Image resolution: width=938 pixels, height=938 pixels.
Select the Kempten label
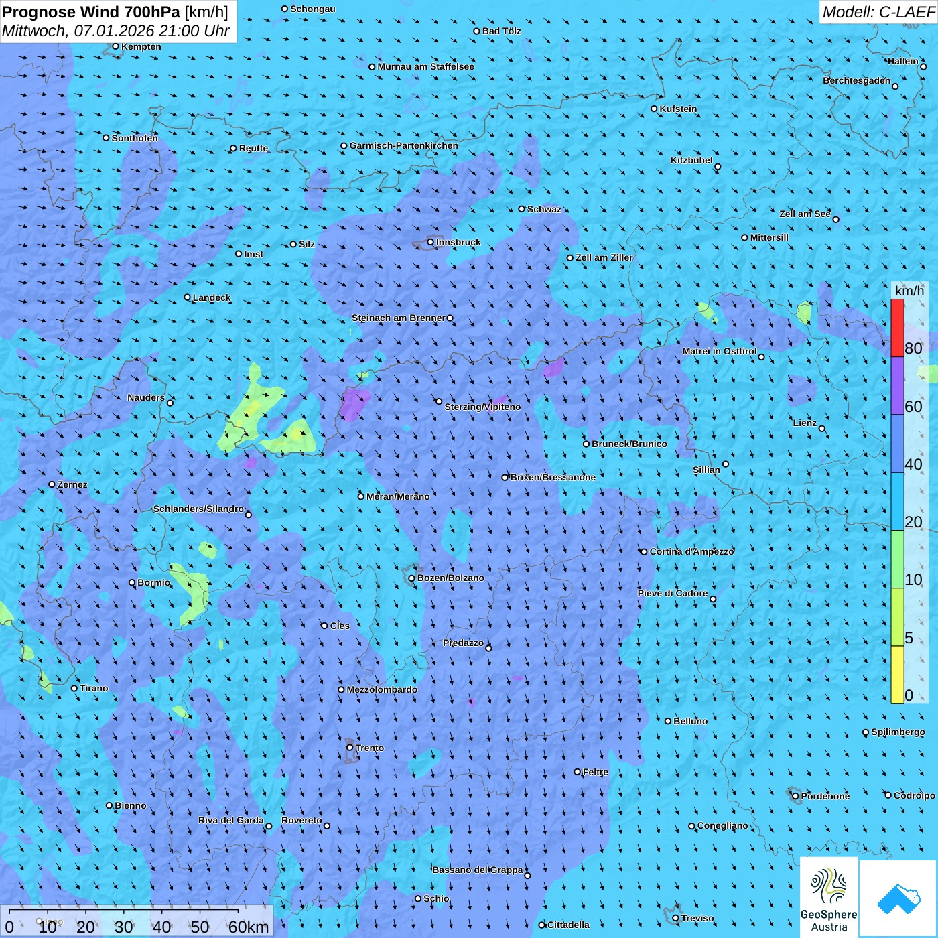point(141,46)
